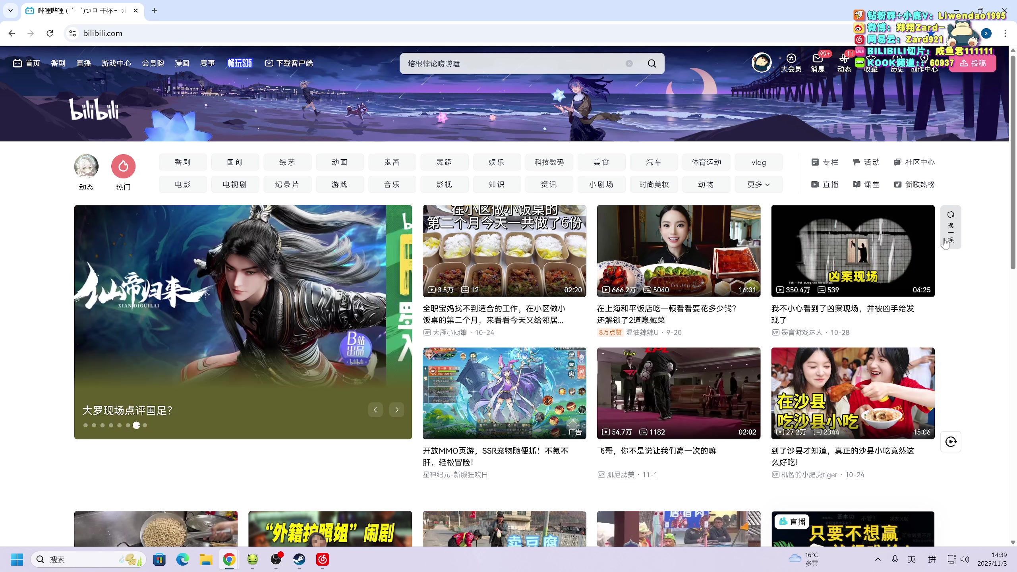The width and height of the screenshot is (1017, 572).
Task: Clear the search box with the X icon
Action: (629, 64)
